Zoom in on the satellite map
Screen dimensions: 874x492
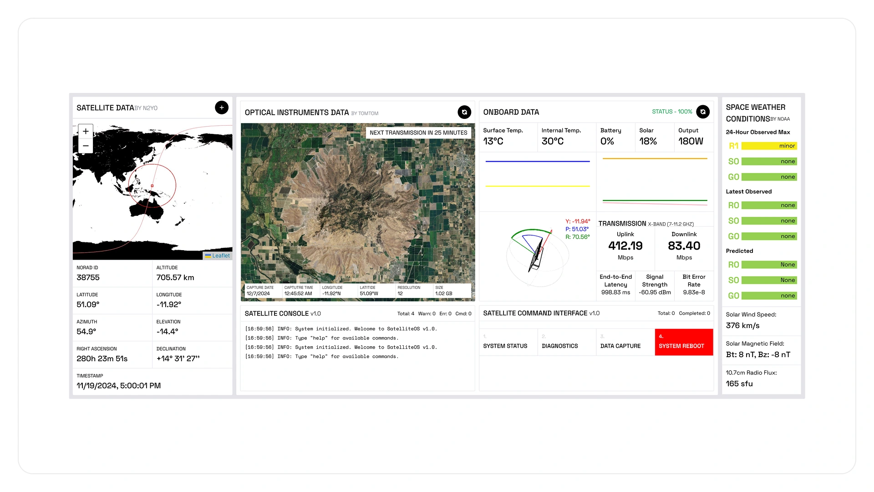pos(86,131)
